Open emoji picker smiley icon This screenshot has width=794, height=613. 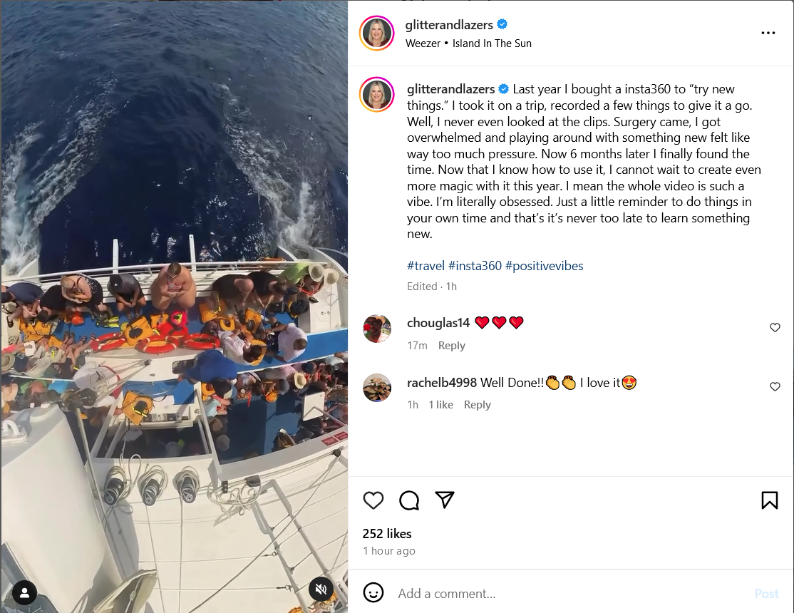click(x=373, y=593)
